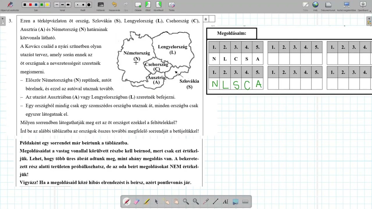Screen dimensions: 372x209
Task: Select the Highlighter marker tool
Action: pos(146,201)
